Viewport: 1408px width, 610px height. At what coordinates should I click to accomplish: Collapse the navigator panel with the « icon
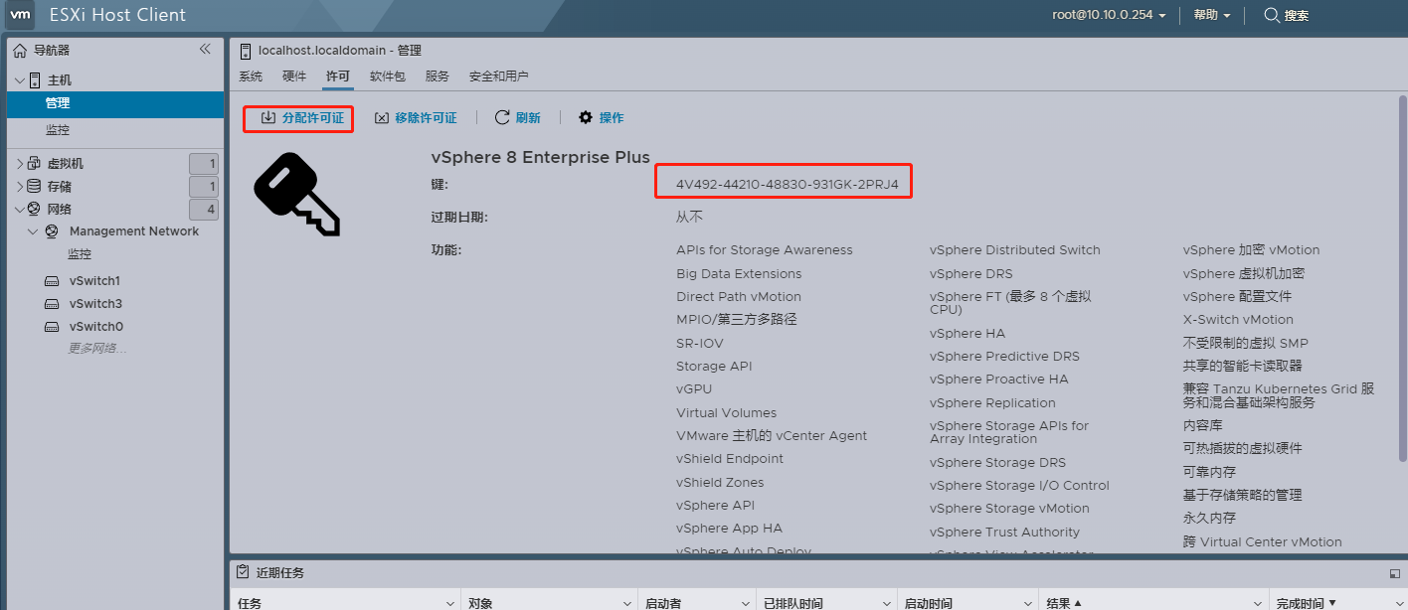point(206,48)
